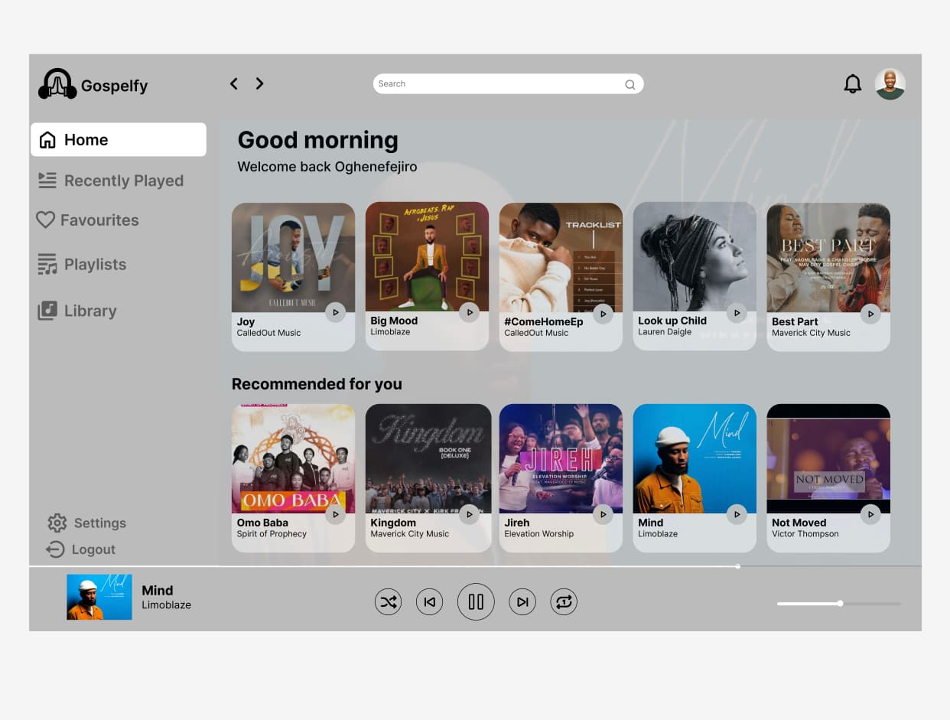The image size is (950, 720).
Task: Play Look up Child by Lauren Daigle
Action: click(x=737, y=312)
